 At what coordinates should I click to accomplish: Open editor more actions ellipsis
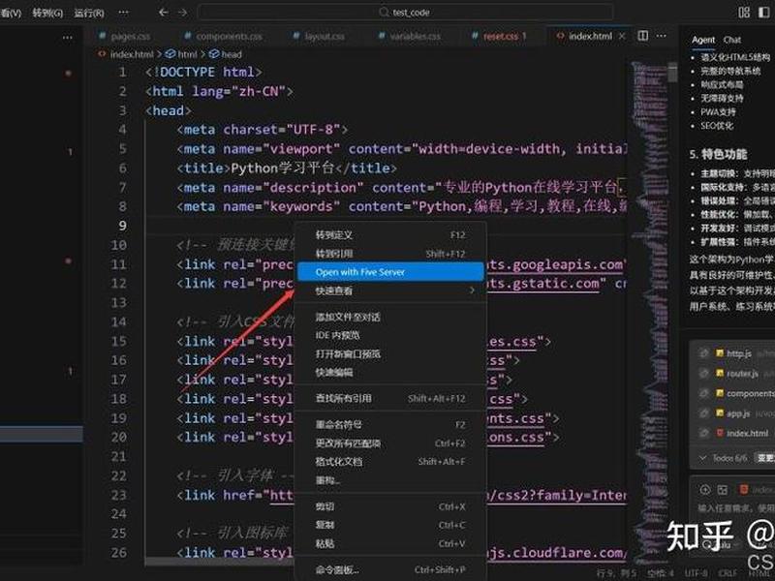662,36
